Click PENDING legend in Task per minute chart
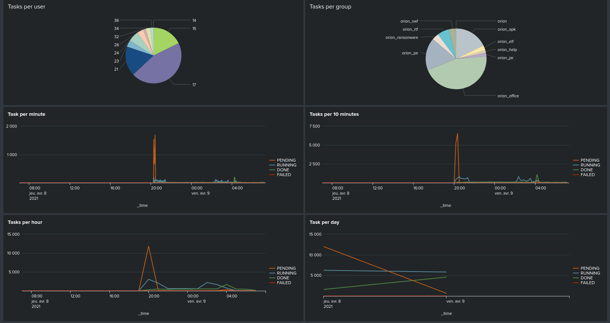This screenshot has height=323, width=610. click(283, 160)
